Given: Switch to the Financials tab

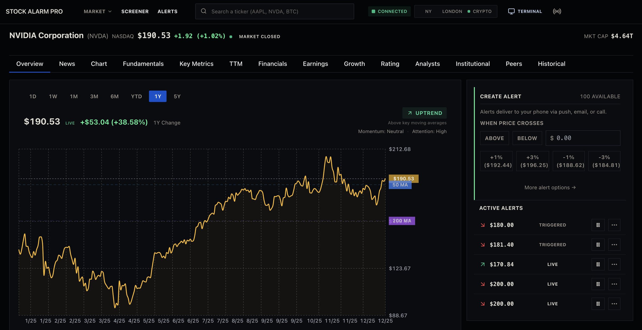Looking at the screenshot, I should (x=272, y=64).
